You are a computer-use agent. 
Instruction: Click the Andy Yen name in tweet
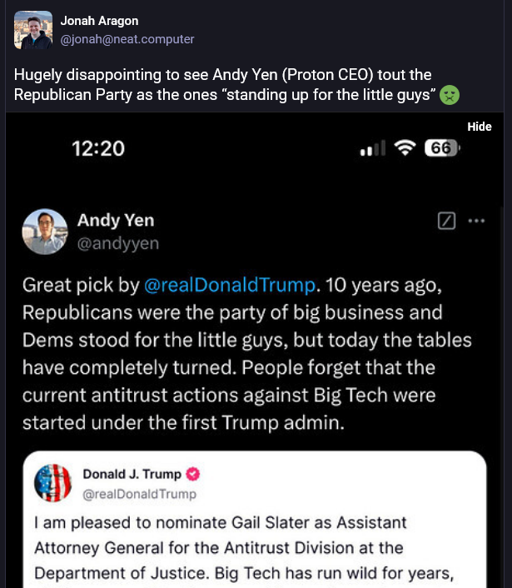click(x=116, y=220)
